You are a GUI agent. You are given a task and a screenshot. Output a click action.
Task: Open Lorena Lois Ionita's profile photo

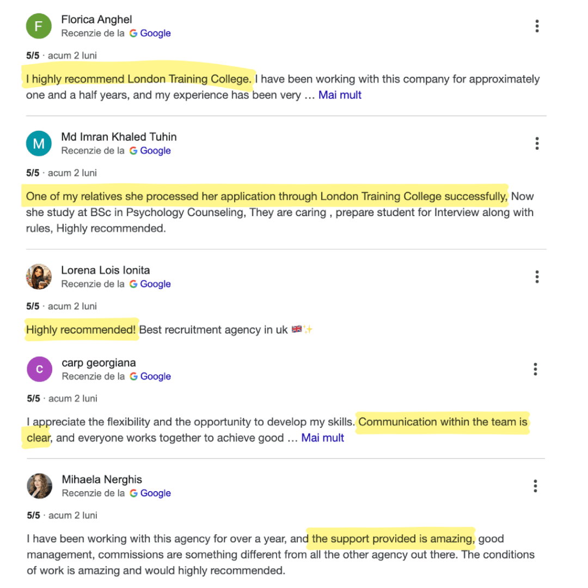(39, 277)
